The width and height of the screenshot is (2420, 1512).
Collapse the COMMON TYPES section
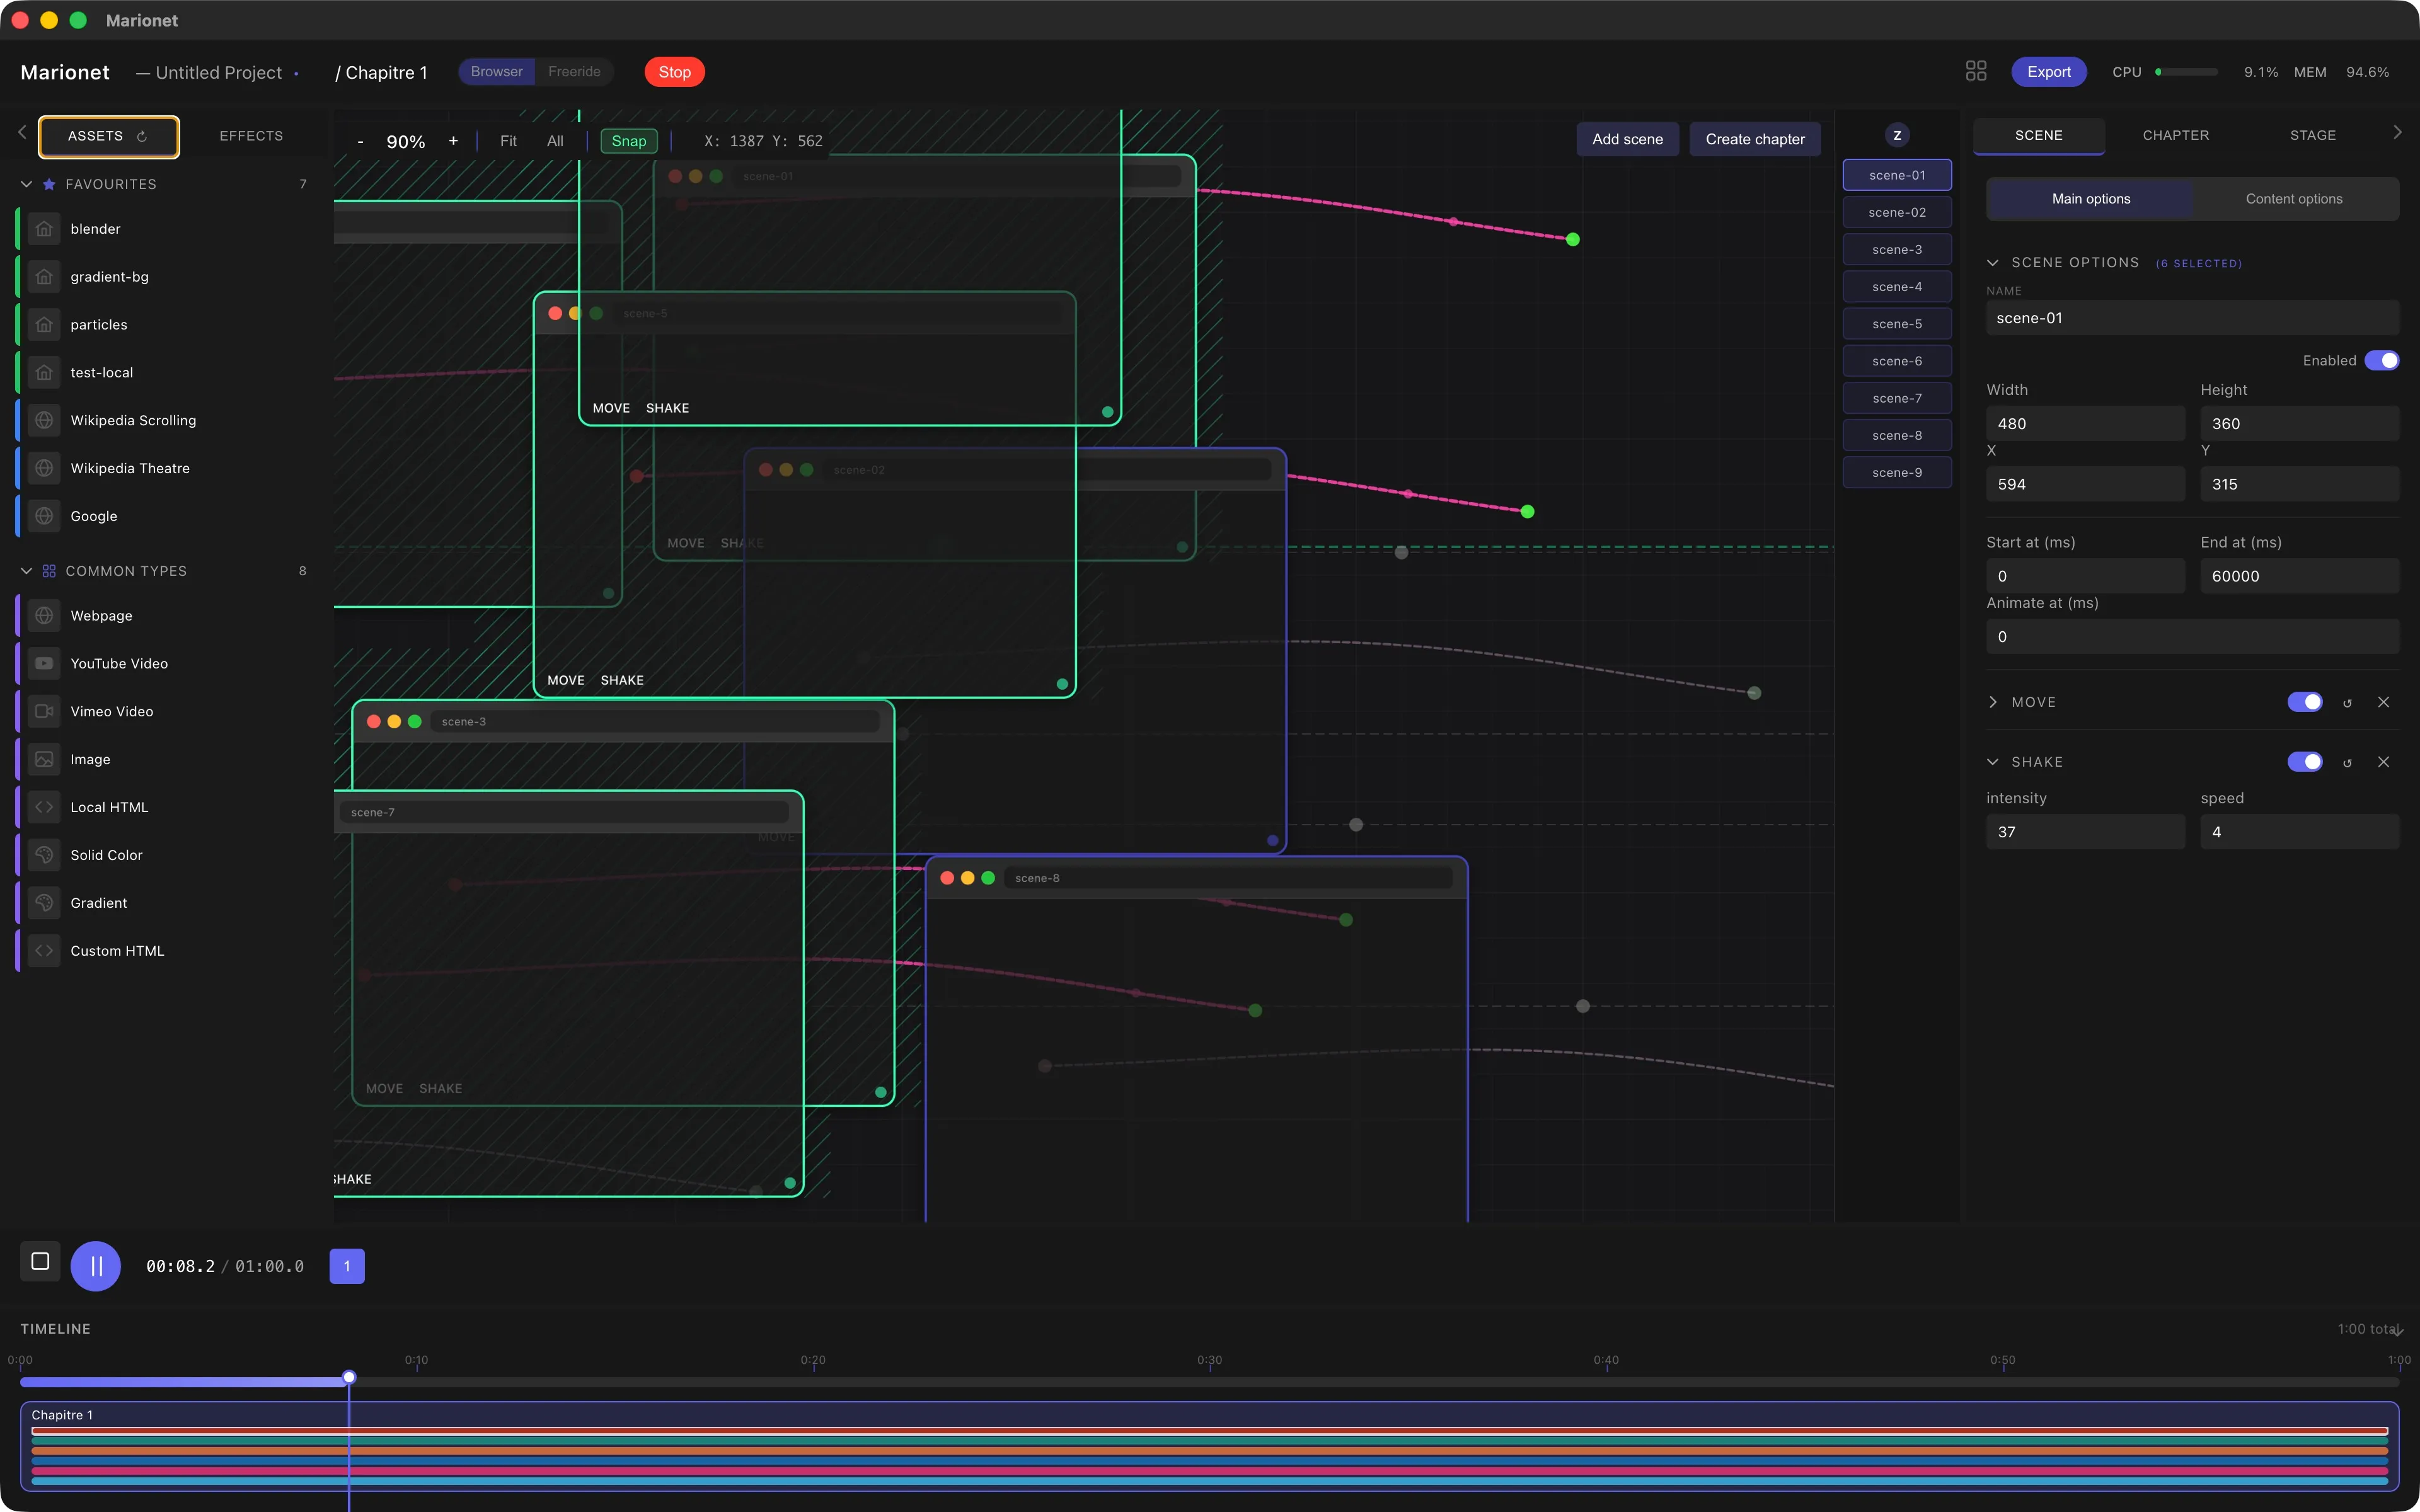pos(26,570)
